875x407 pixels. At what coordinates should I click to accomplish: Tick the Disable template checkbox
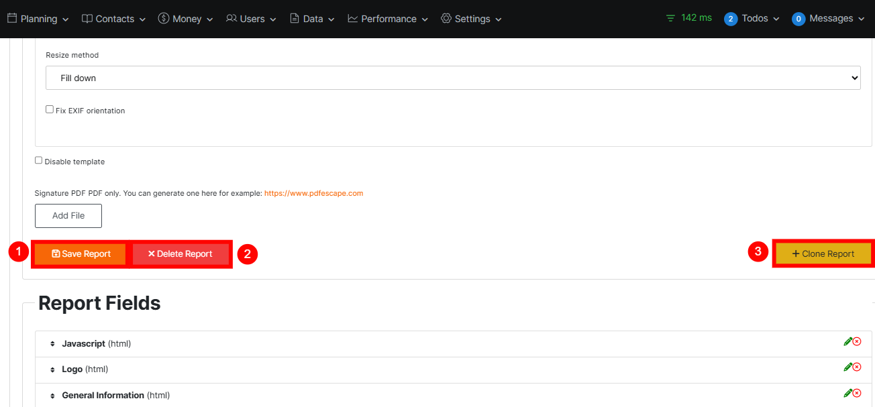[39, 160]
